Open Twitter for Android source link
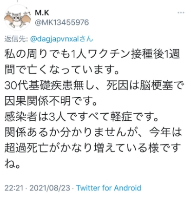This screenshot has width=191, height=197. [x=109, y=188]
